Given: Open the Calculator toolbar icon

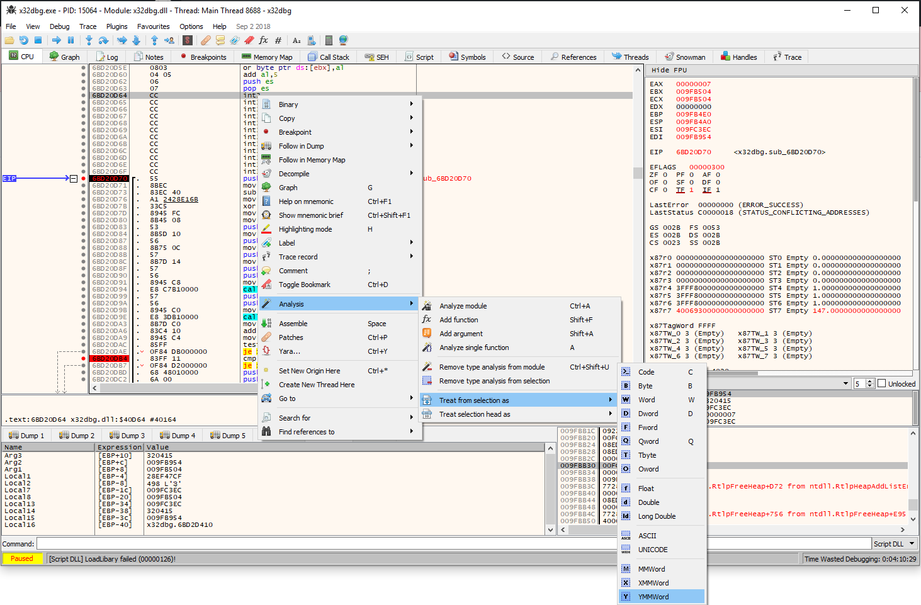Looking at the screenshot, I should (x=329, y=40).
